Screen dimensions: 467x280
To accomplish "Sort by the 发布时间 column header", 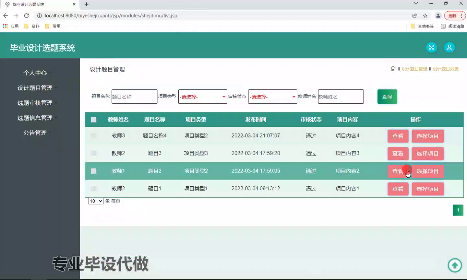I will 256,120.
